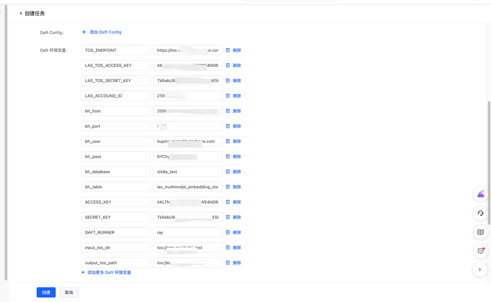Viewport: 491px width, 302px height.
Task: Select the LAS_ACCOUNT_ID name field
Action: coord(115,96)
